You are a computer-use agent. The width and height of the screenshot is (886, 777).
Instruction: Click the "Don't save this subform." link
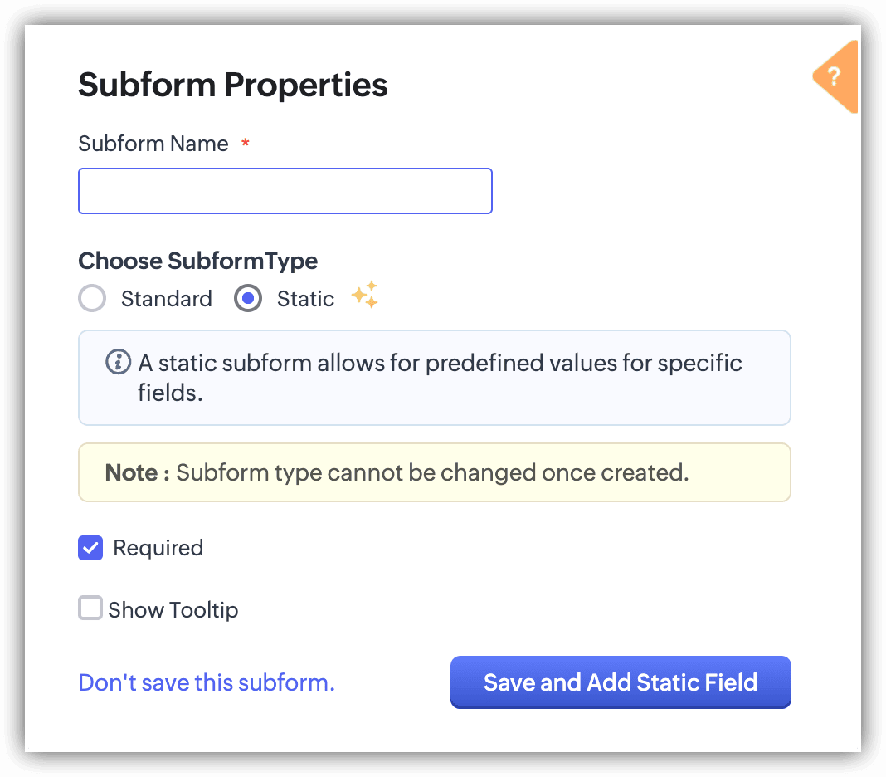click(x=207, y=682)
